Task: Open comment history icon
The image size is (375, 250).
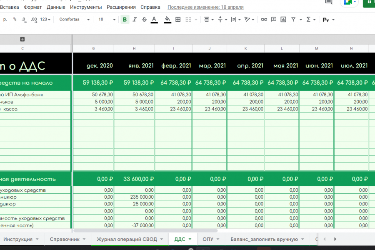Action: click(329, 2)
